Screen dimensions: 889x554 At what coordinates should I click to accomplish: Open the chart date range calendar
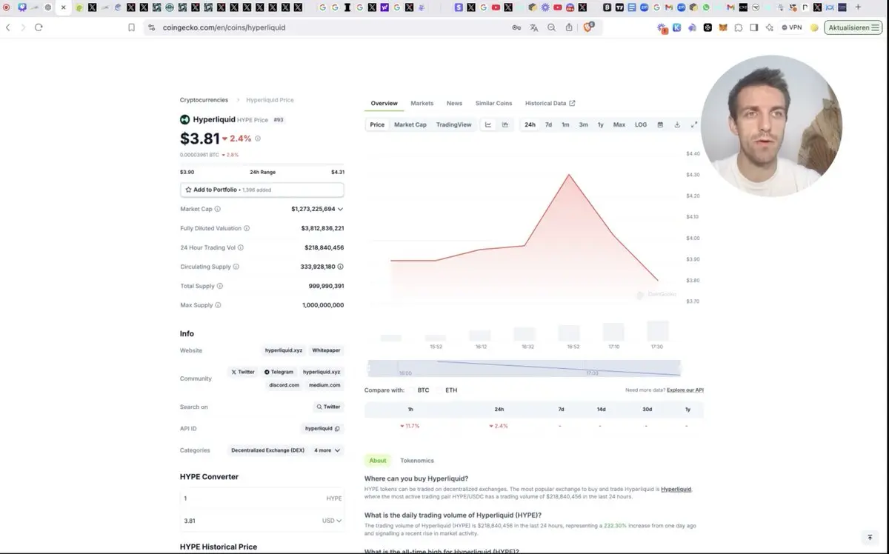point(660,124)
